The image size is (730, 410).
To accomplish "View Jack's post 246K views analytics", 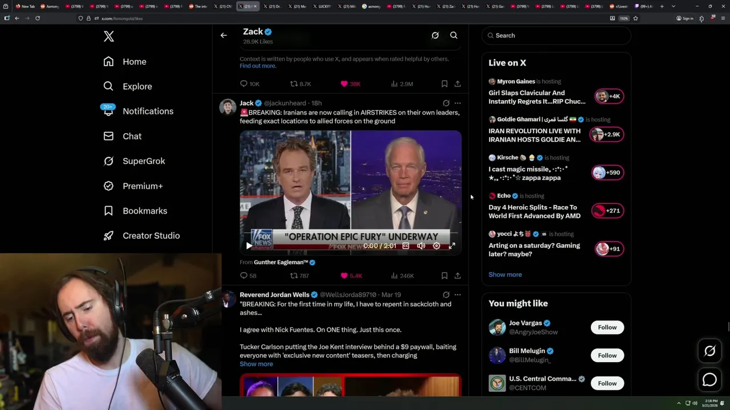I will pyautogui.click(x=402, y=276).
